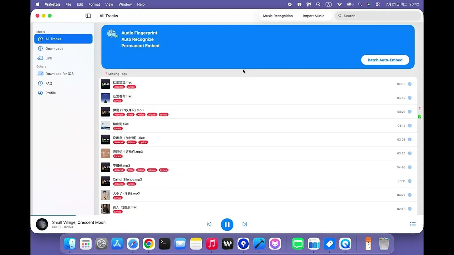454x255 pixels.
Task: Click the blue circle icon in the 03:24 row
Action: [x=410, y=153]
